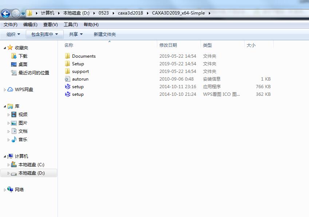Click the 收藏夹 star icon
Image resolution: width=309 pixels, height=217 pixels.
click(10, 48)
